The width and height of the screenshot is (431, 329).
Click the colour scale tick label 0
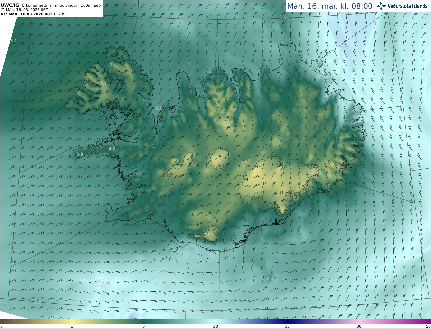[1, 326]
